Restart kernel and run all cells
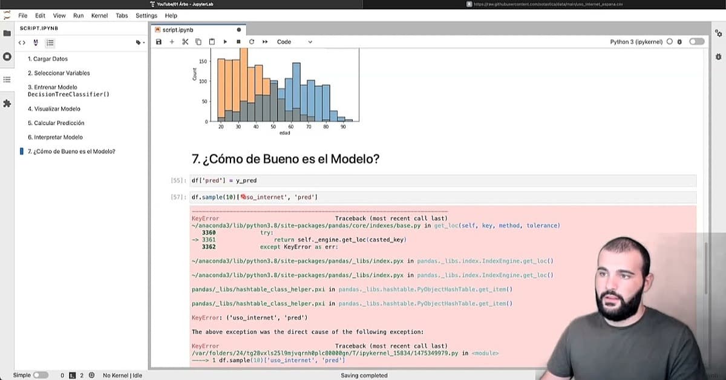This screenshot has height=380, width=726. 265,42
